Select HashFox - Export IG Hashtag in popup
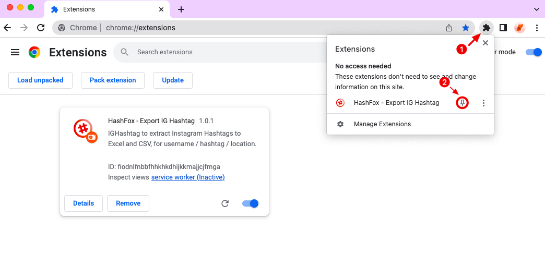Screen dimensions: 545x276 click(397, 103)
